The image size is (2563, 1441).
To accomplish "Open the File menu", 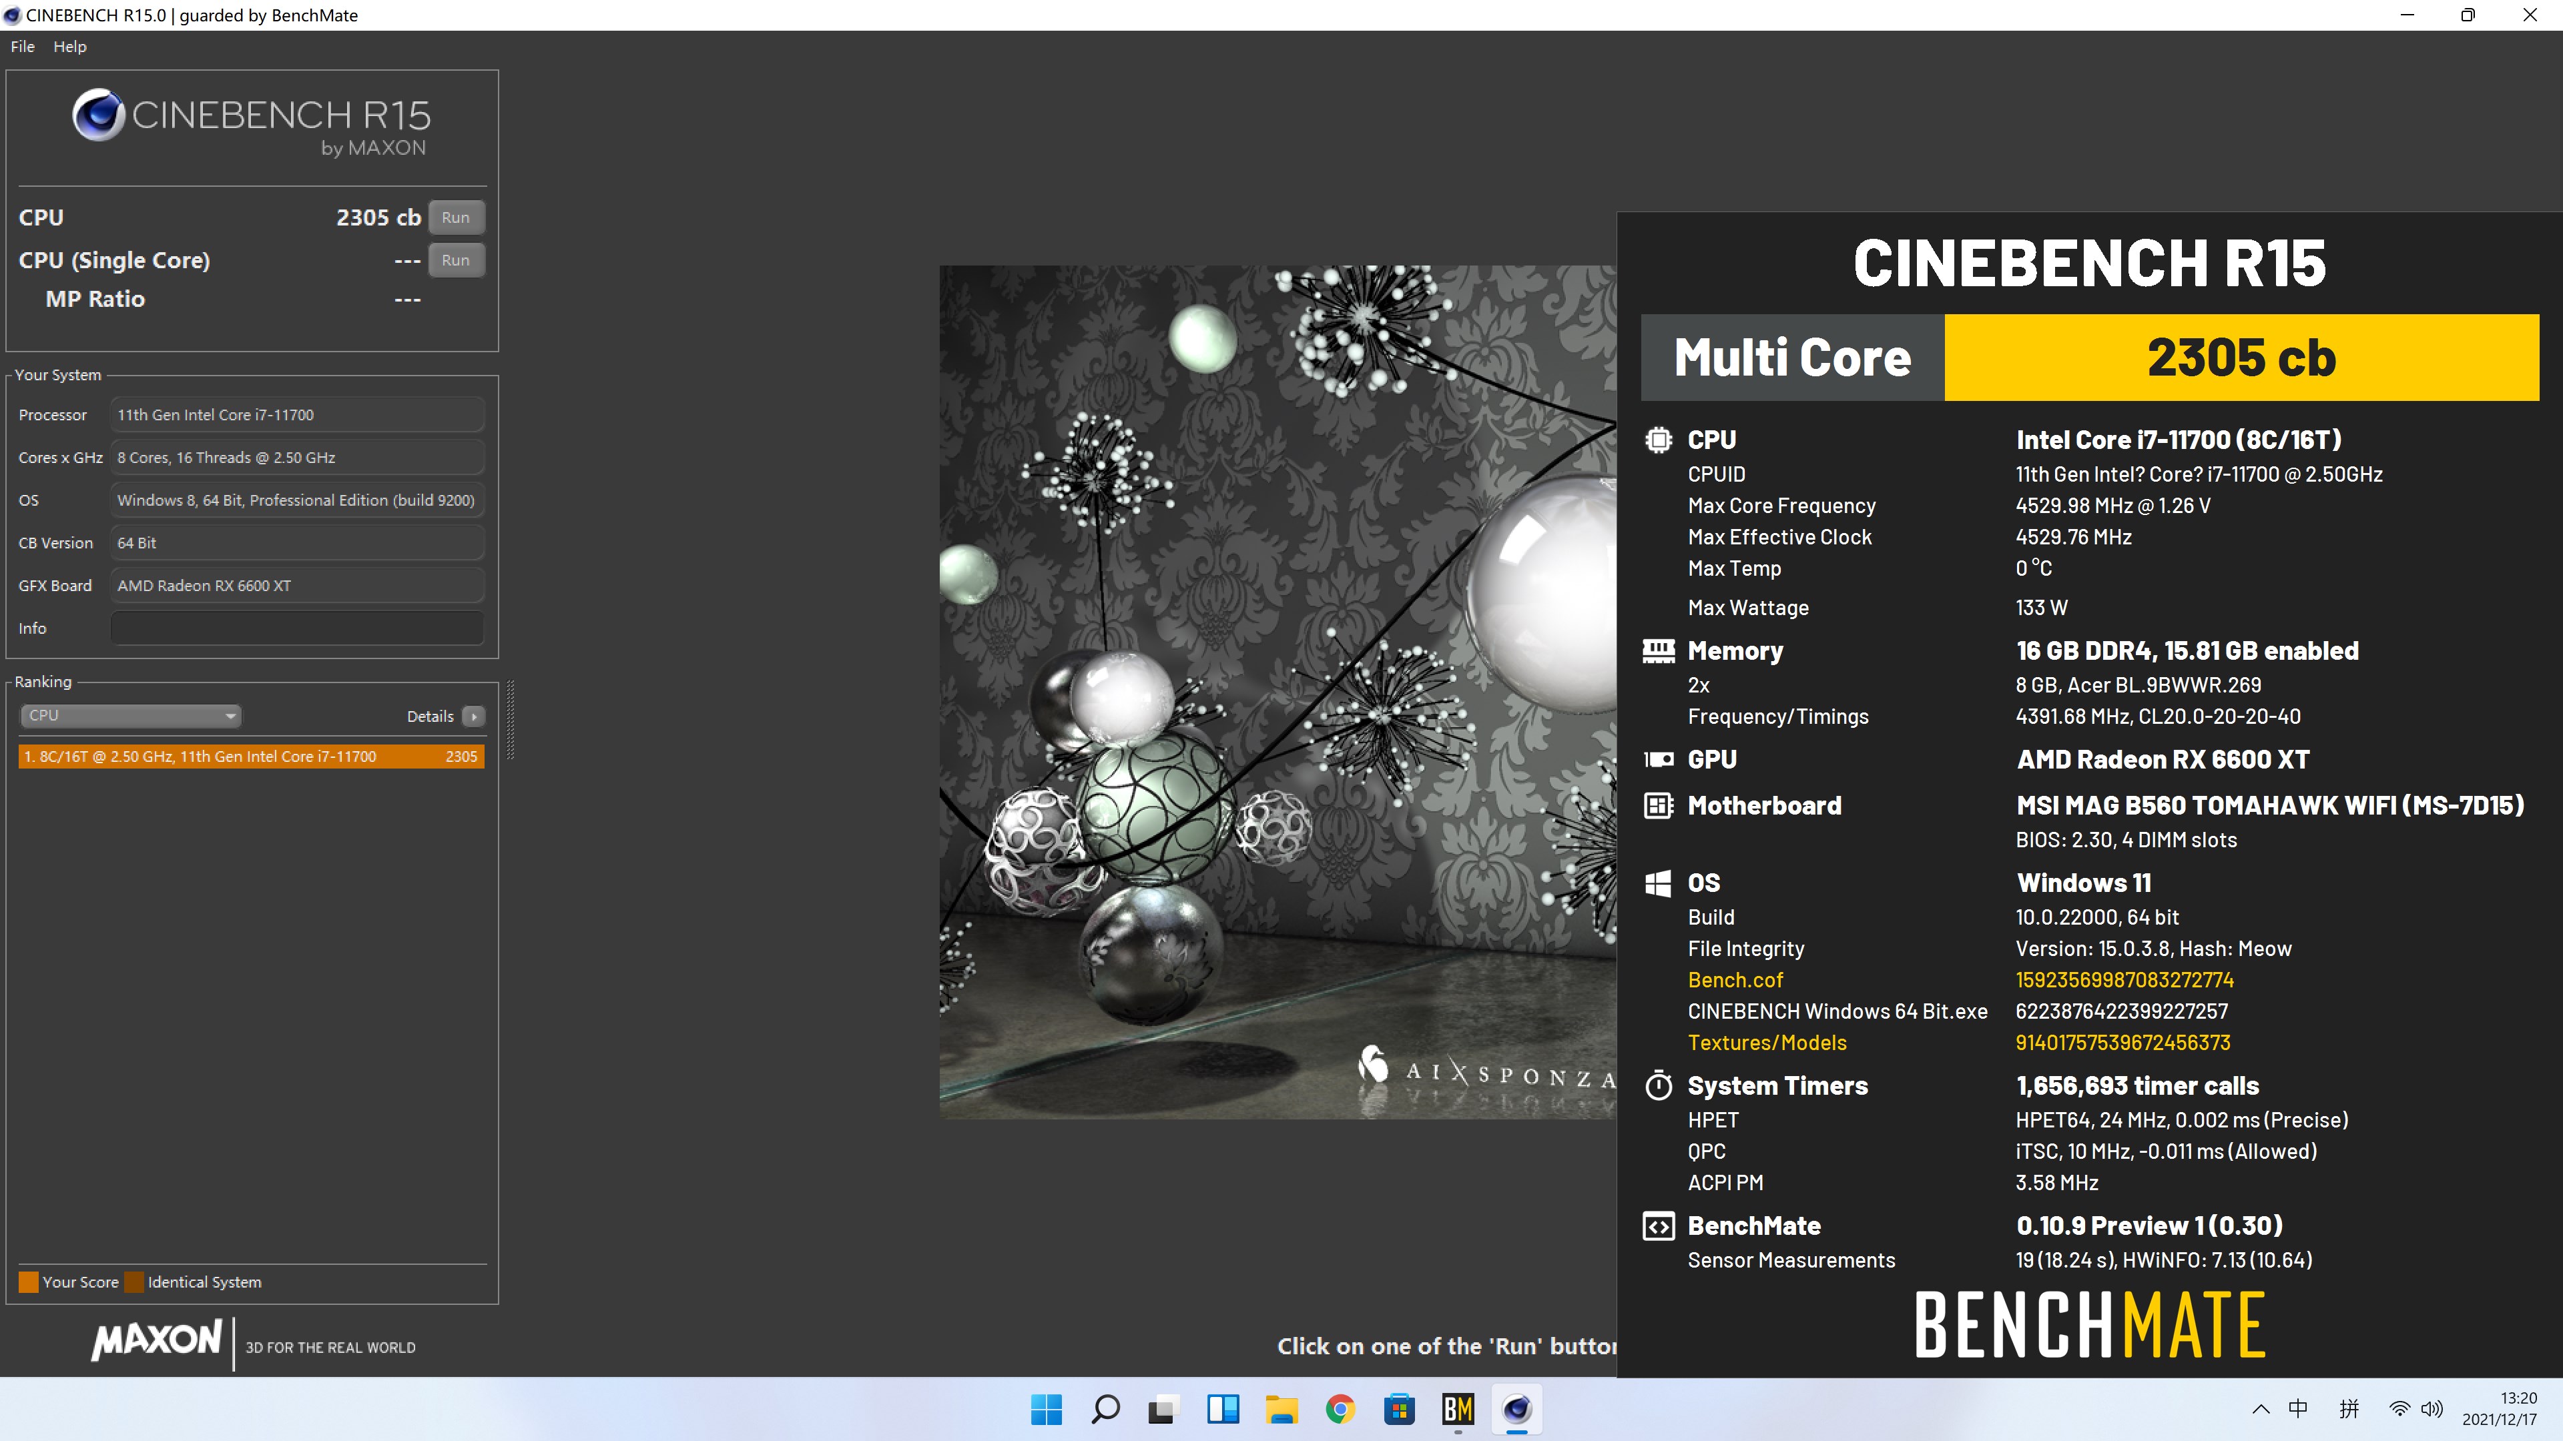I will [23, 47].
